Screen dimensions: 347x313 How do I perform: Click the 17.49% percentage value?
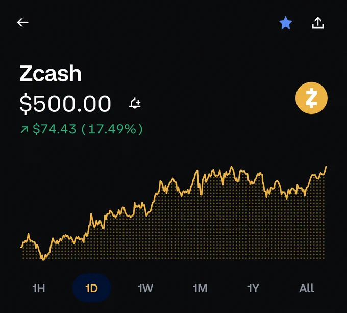(x=115, y=129)
